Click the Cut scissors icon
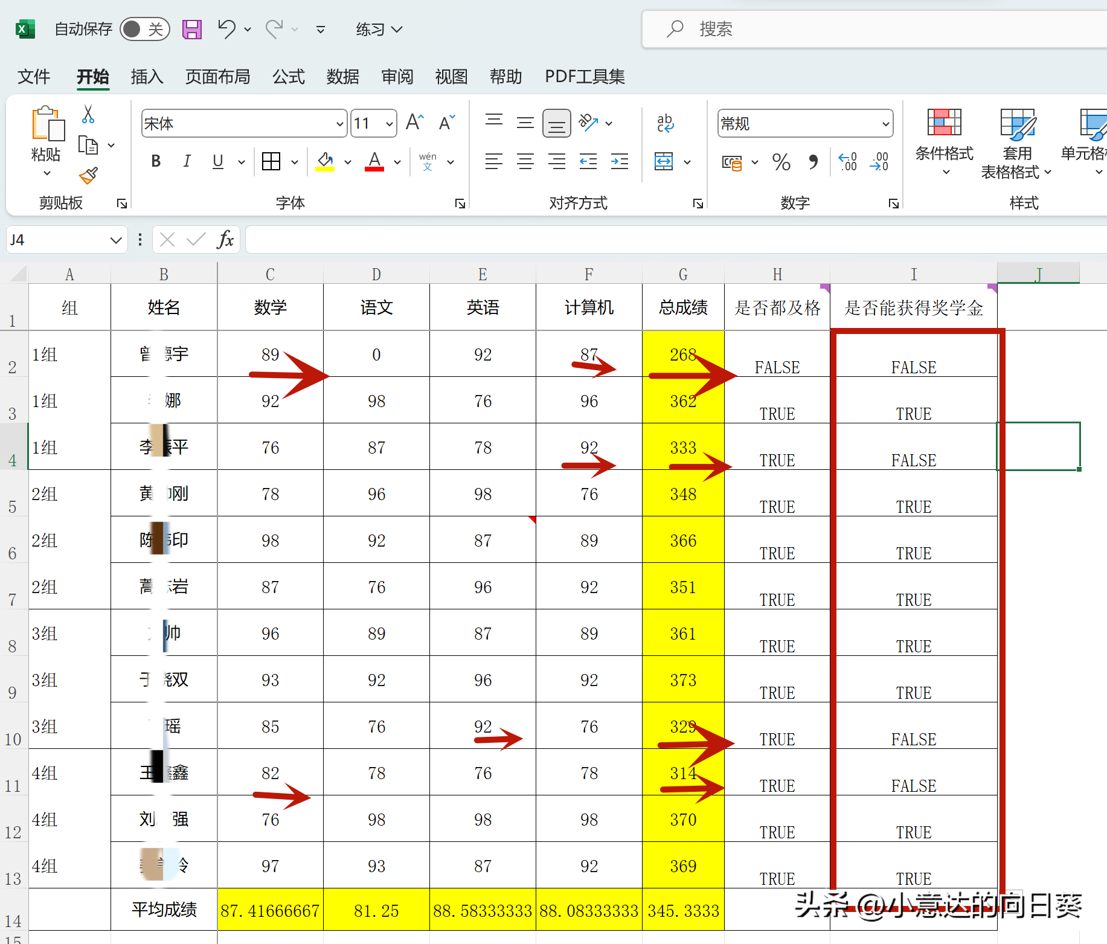 [x=88, y=114]
